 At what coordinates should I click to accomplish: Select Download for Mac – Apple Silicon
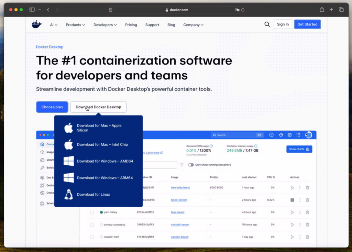(99, 128)
